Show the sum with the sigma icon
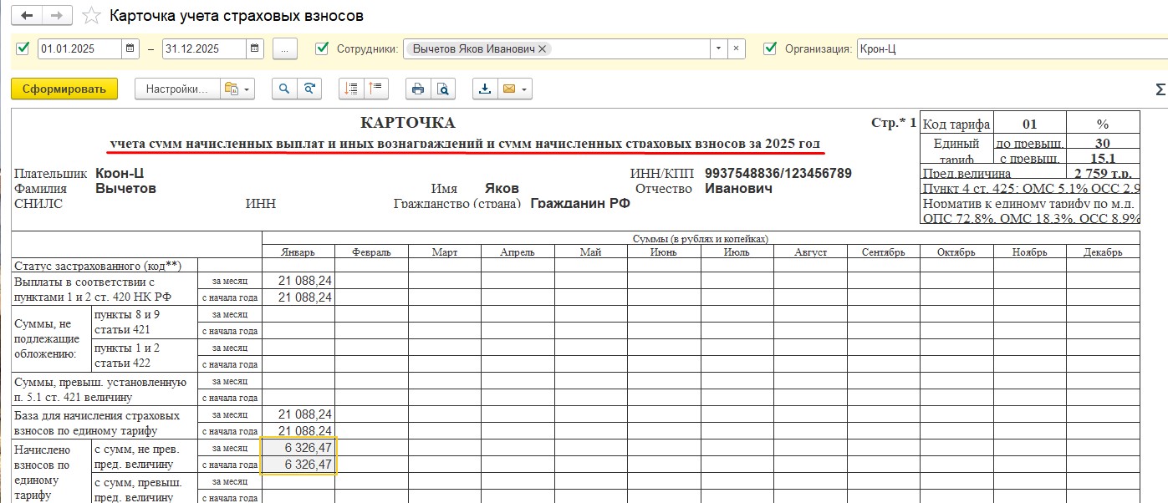The height and width of the screenshot is (503, 1168). click(1160, 89)
